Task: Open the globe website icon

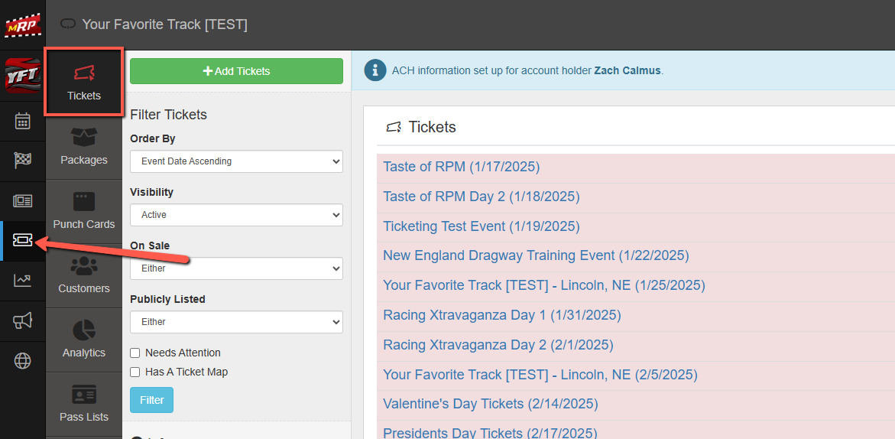Action: (x=23, y=361)
